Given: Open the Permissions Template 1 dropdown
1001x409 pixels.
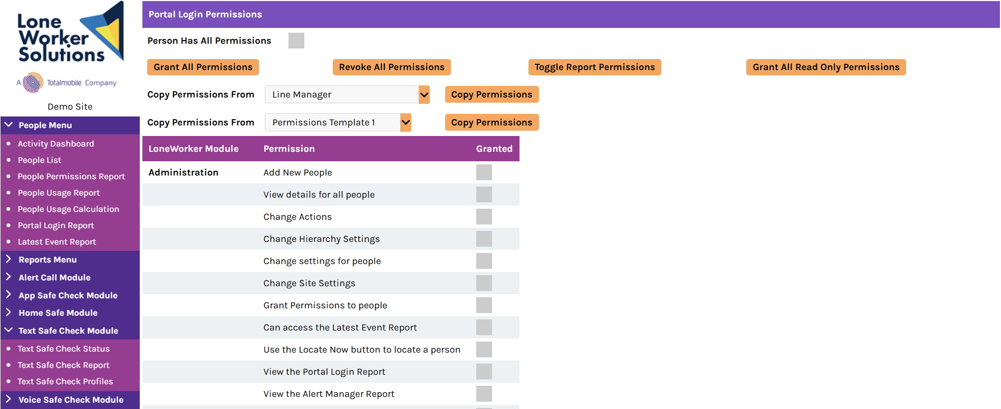Looking at the screenshot, I should (338, 122).
